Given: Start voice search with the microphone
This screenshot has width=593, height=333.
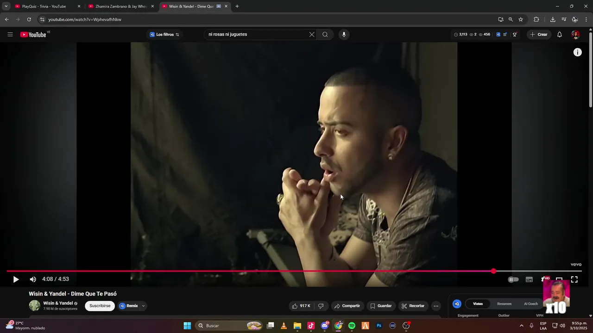Looking at the screenshot, I should [x=344, y=34].
